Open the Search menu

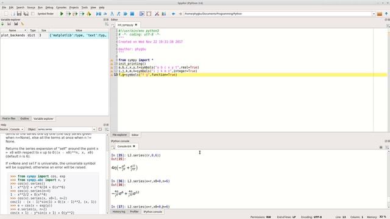(20, 8)
